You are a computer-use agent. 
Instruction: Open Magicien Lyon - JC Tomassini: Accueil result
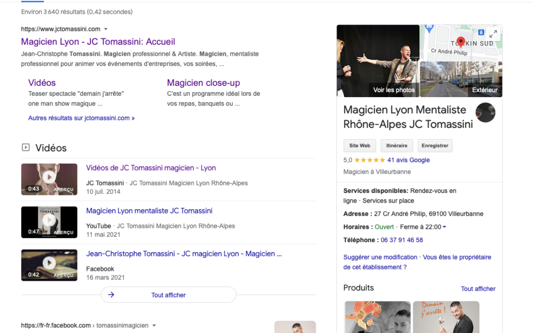98,42
